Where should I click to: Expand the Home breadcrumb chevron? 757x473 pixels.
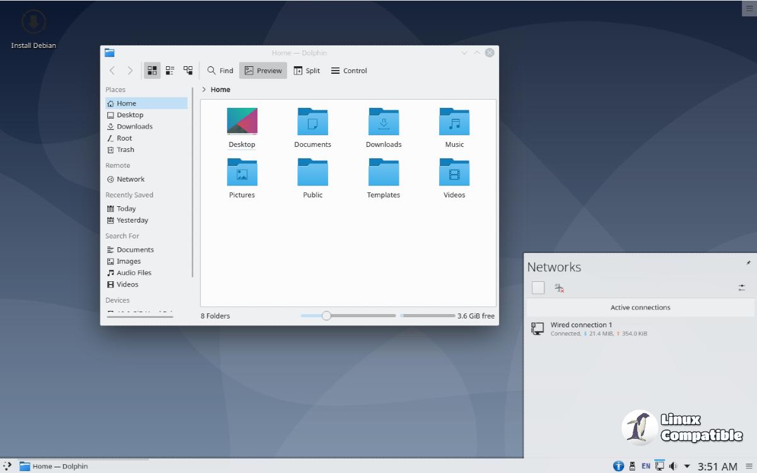pyautogui.click(x=204, y=90)
